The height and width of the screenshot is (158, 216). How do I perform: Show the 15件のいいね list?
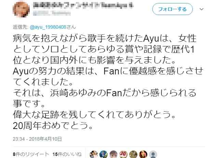67,154
